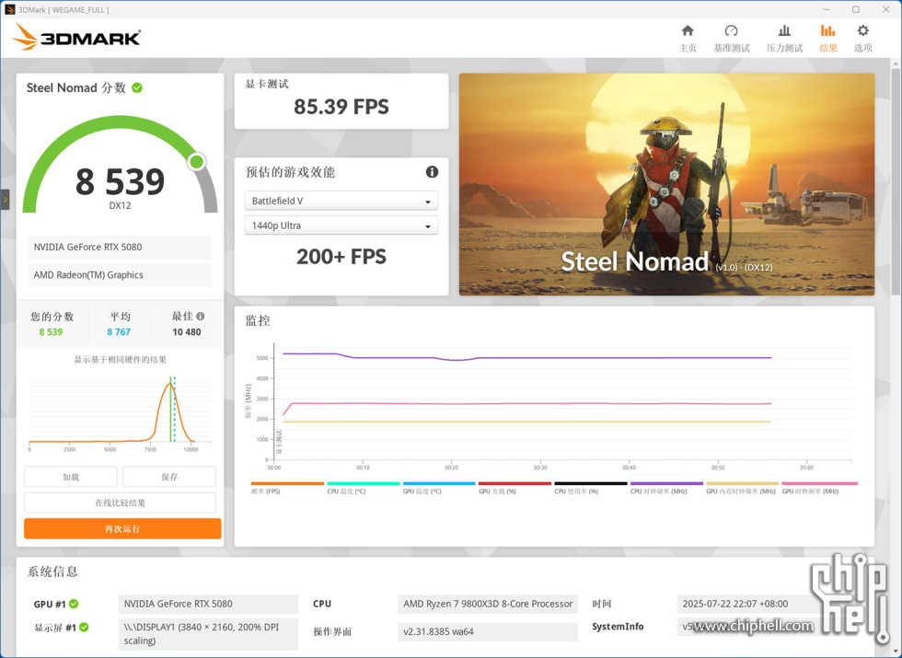Open the Results (结果) bar-chart icon
This screenshot has width=902, height=658.
(827, 31)
